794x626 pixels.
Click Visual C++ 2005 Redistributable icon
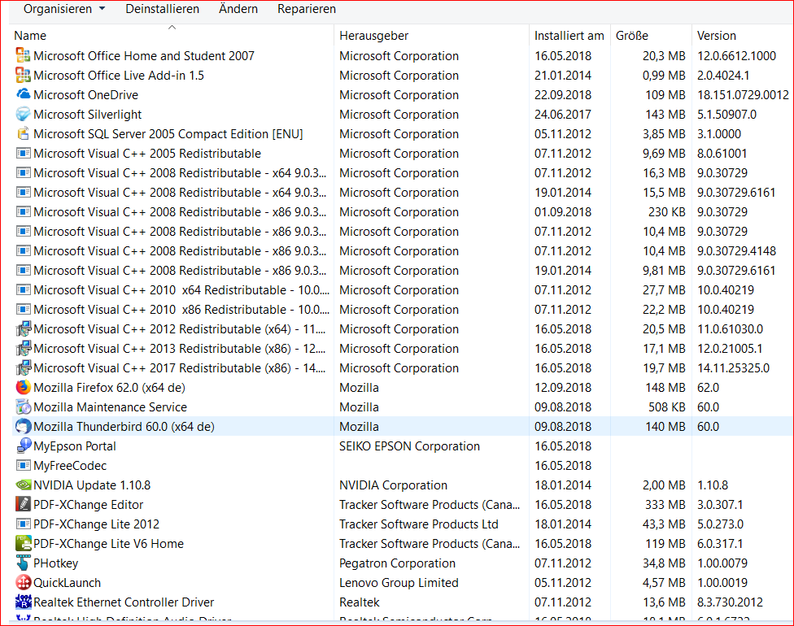pyautogui.click(x=24, y=154)
